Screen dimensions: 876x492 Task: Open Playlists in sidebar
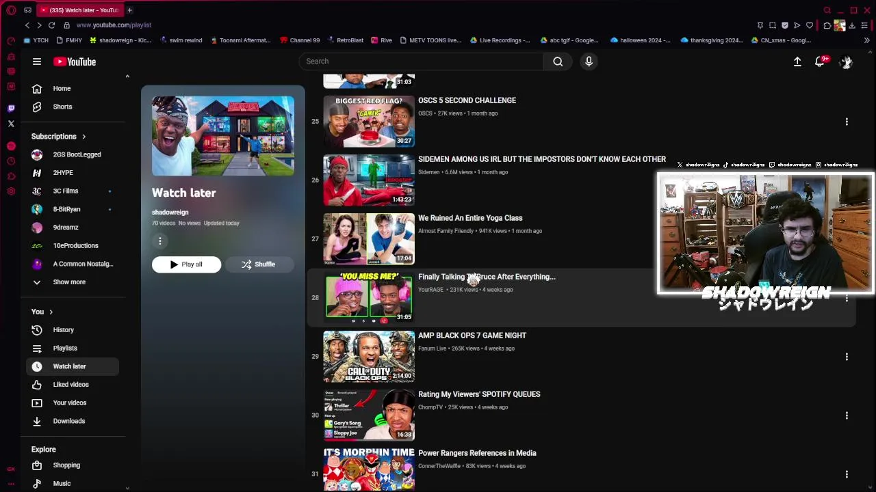click(x=73, y=348)
